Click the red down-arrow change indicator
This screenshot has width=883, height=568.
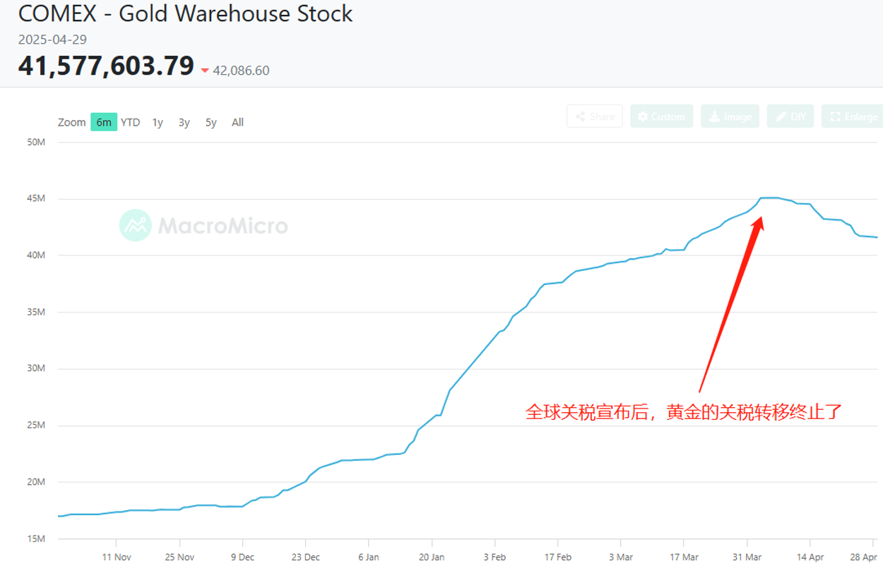pyautogui.click(x=205, y=71)
